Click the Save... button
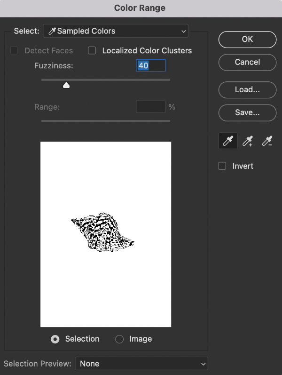 point(247,112)
